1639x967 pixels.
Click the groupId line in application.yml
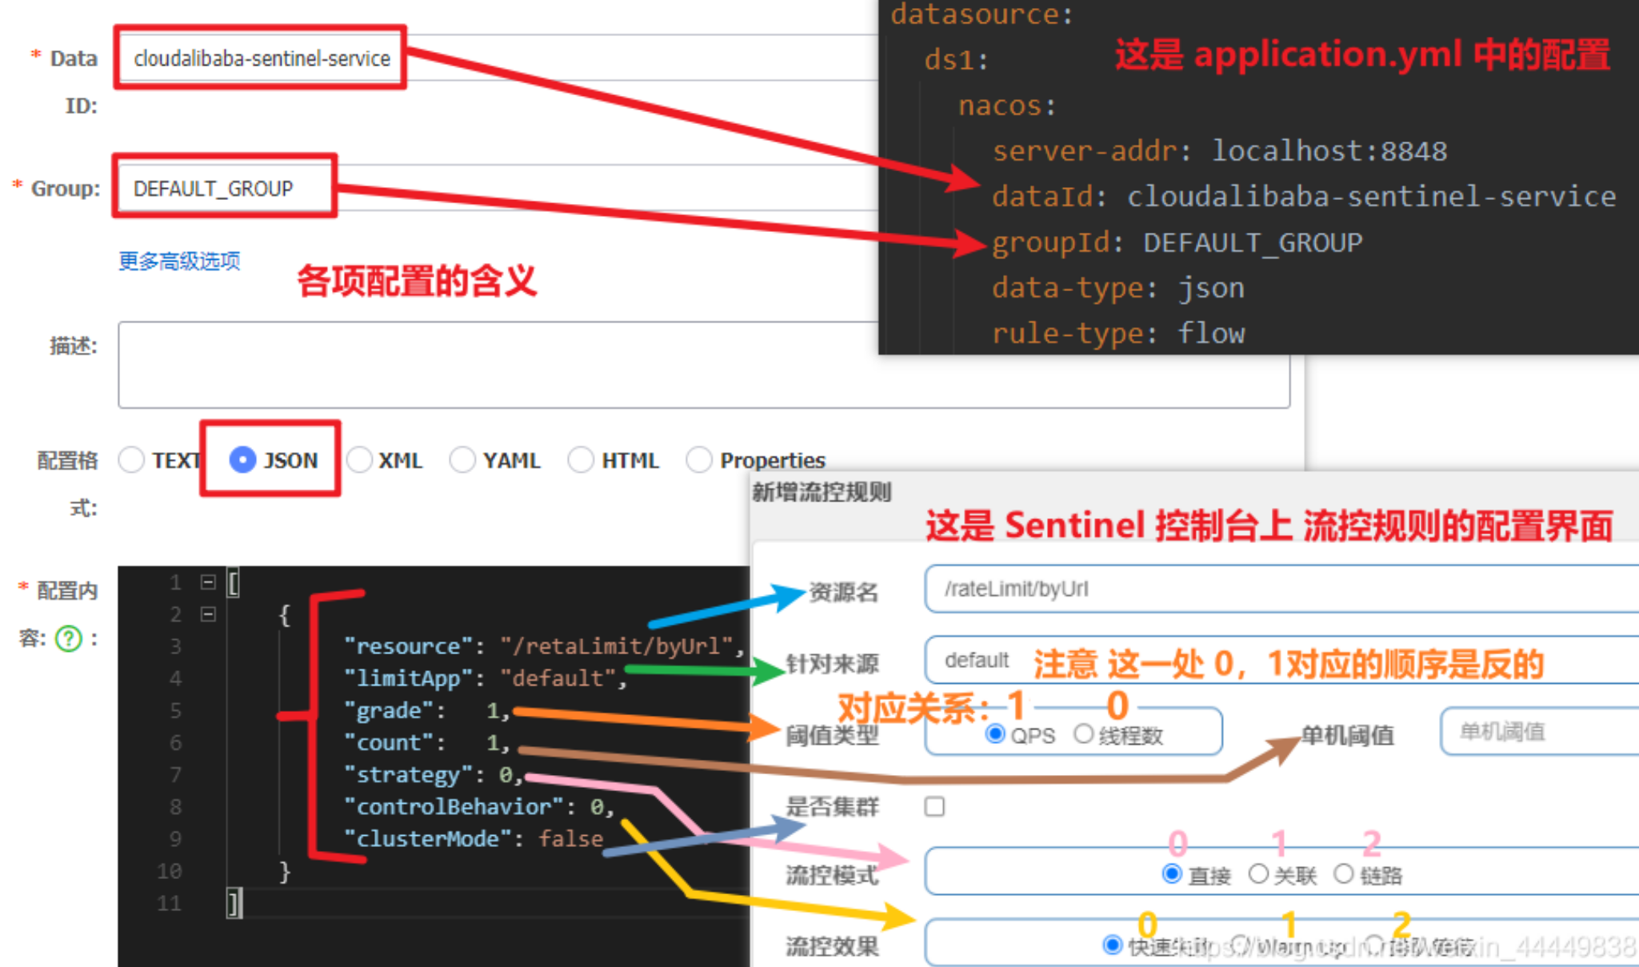coord(1177,242)
